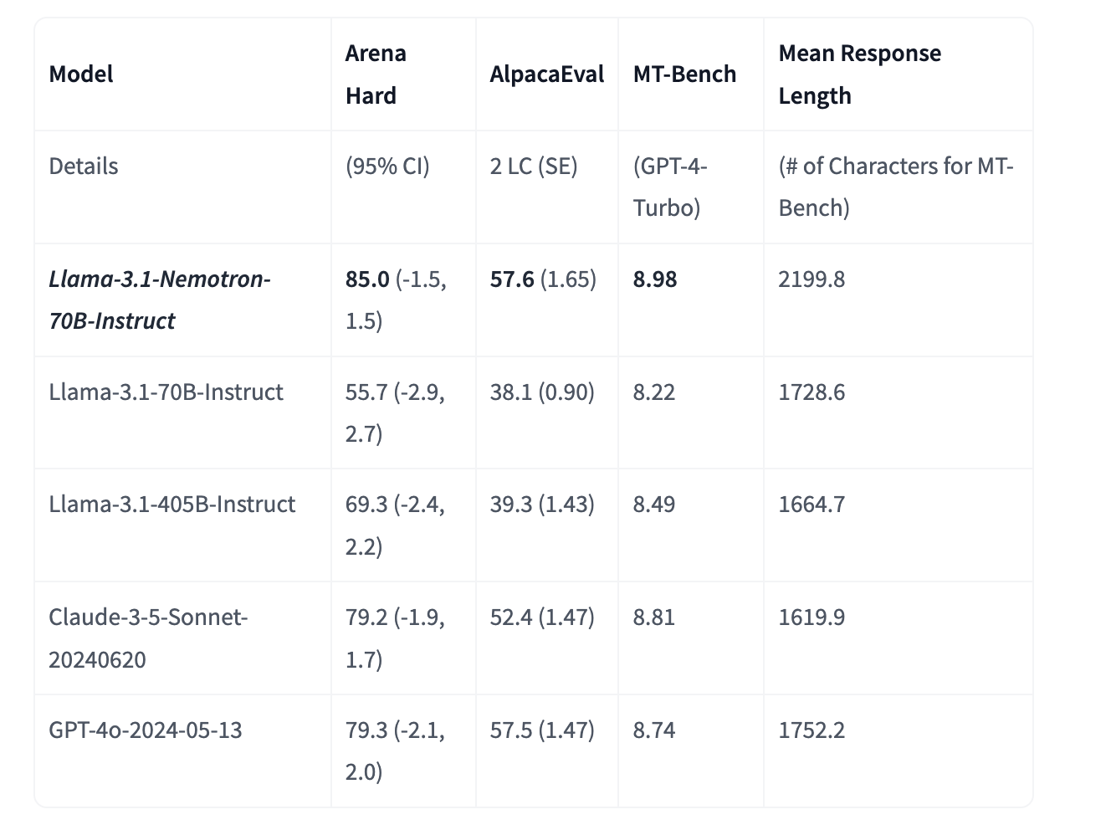Click the Llama-3.1-Nemotron-70B-Instruct model name
The height and width of the screenshot is (830, 1111).
pos(159,300)
